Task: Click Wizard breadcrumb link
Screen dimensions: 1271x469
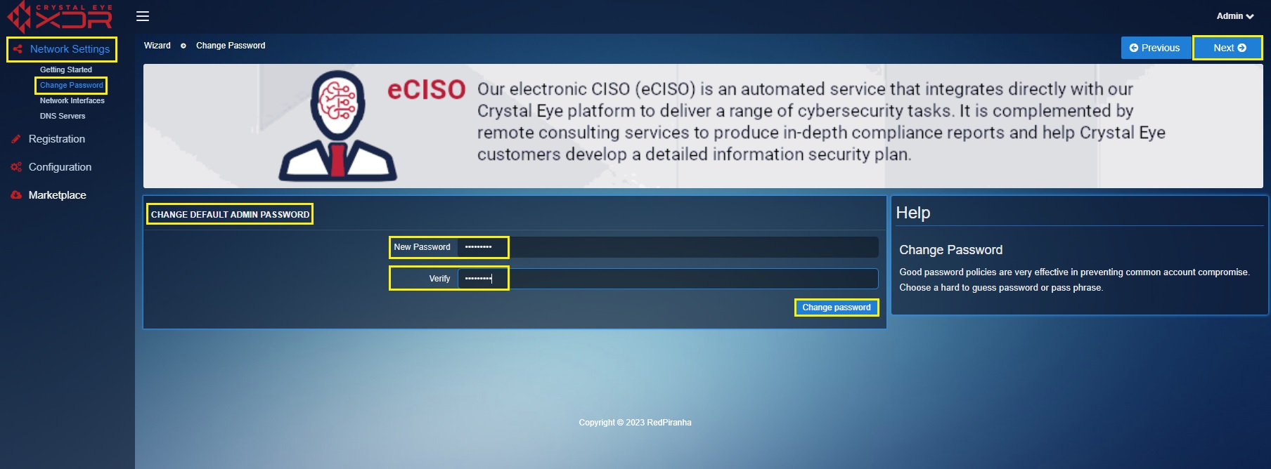Action: tap(157, 46)
